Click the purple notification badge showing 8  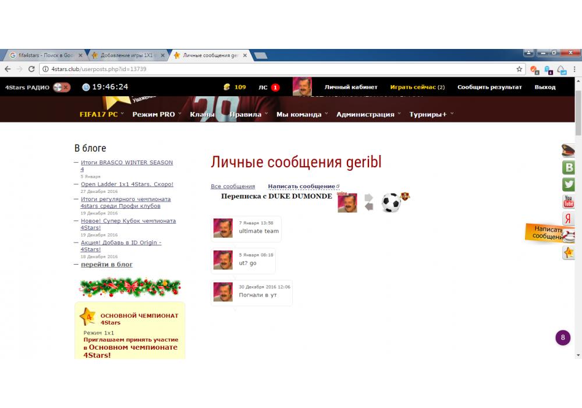[562, 337]
